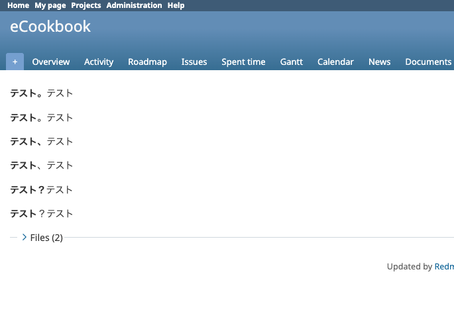Go to Home in top menu
Screen dimensions: 454x333
[x=18, y=5]
